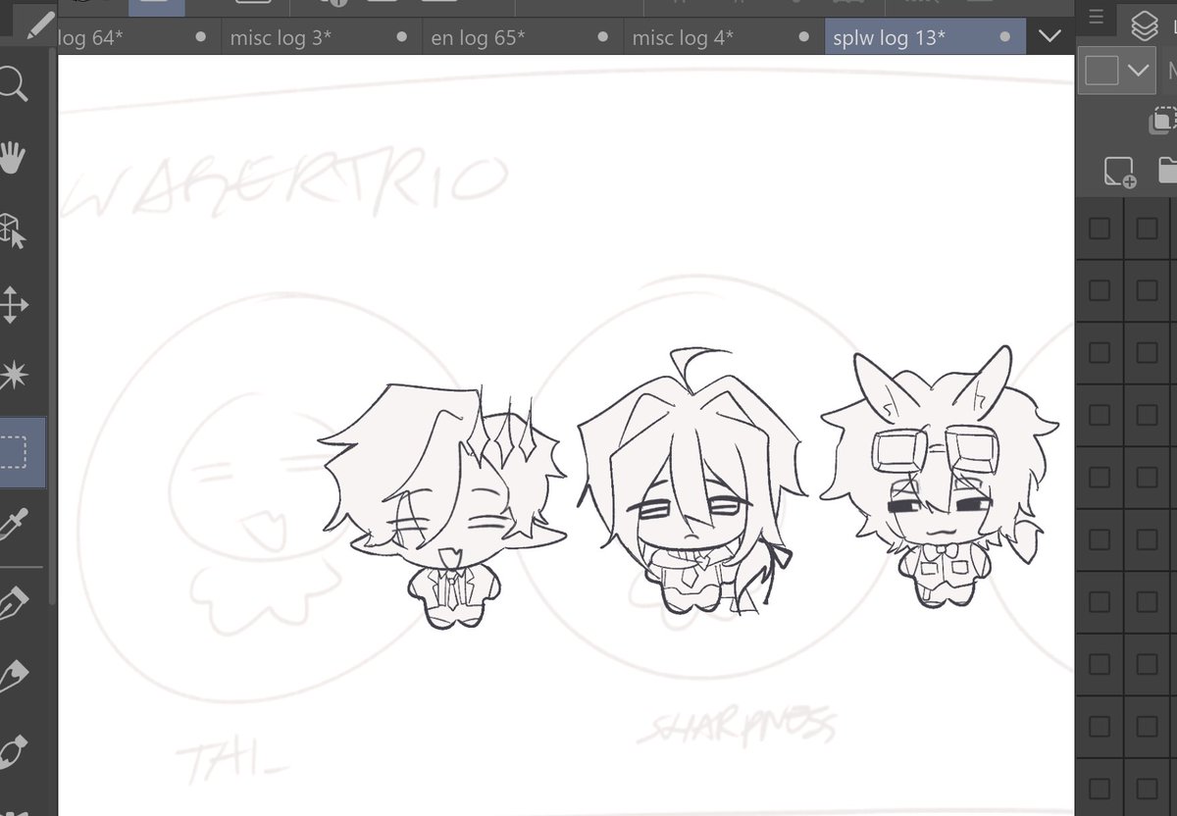Close the 'log 64*' tab via its dot
1177x816 pixels.
click(201, 37)
